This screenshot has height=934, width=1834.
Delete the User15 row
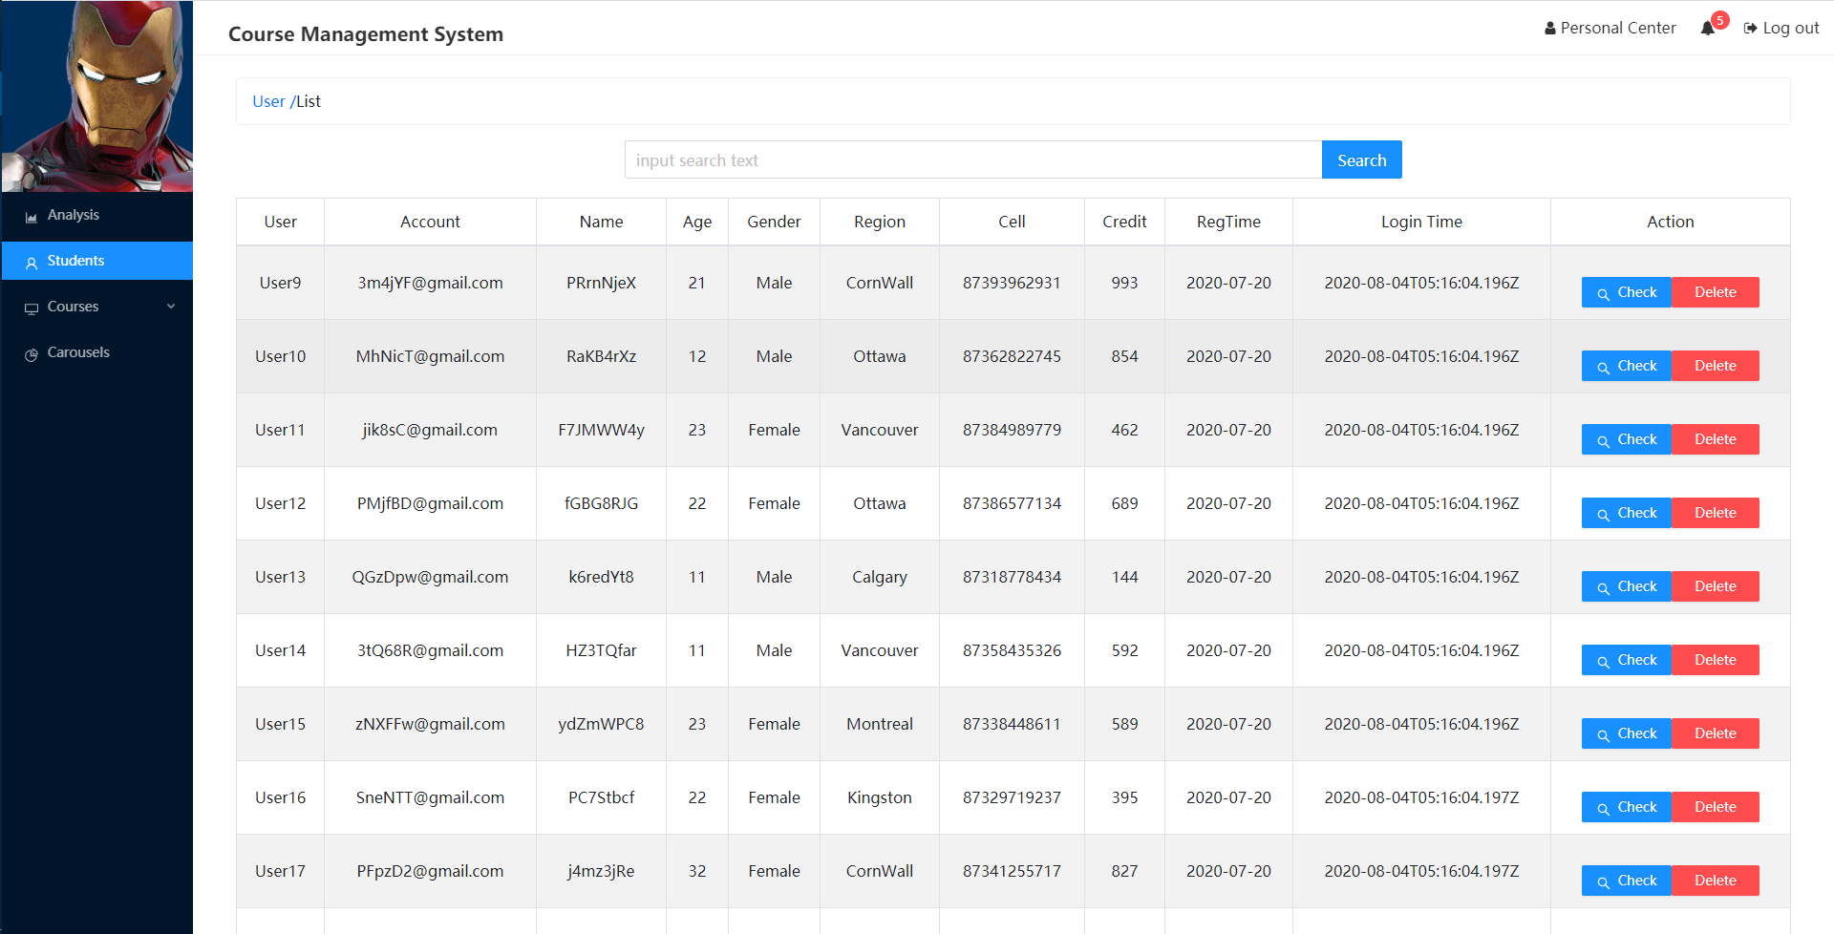[1716, 733]
